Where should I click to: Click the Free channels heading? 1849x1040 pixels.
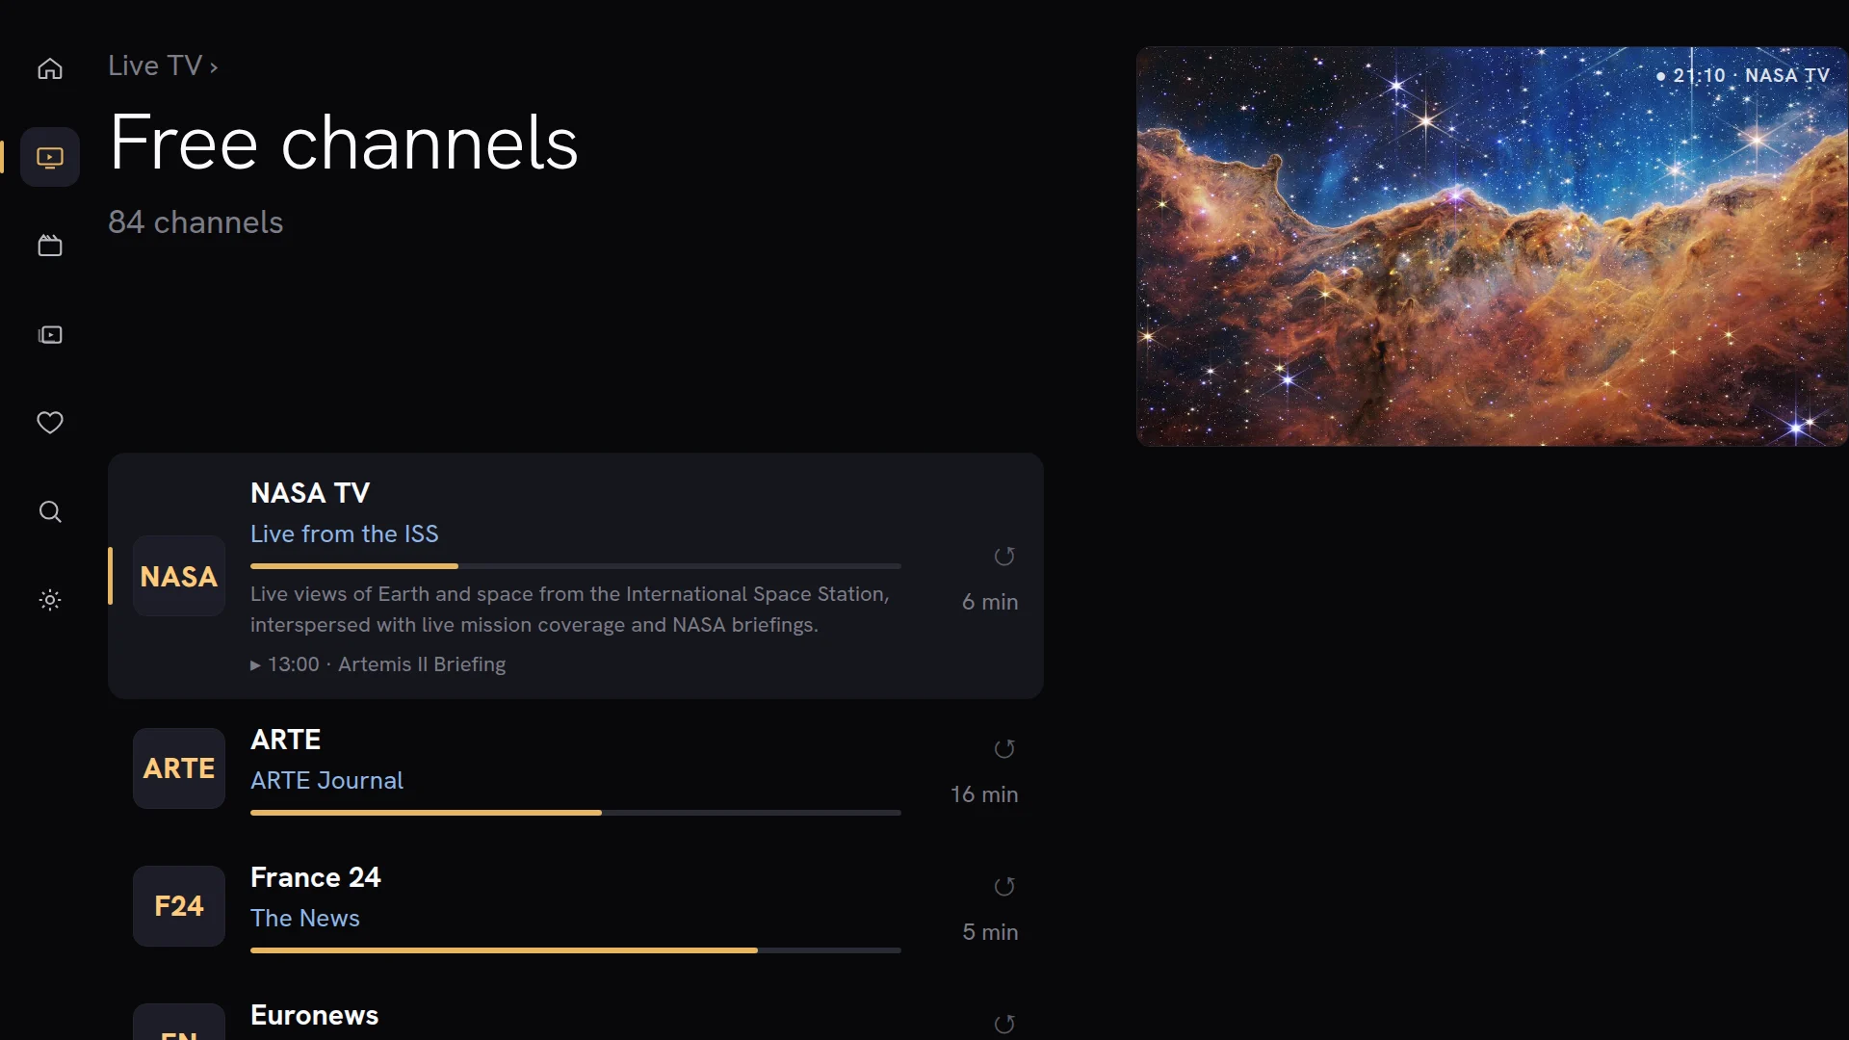point(344,143)
